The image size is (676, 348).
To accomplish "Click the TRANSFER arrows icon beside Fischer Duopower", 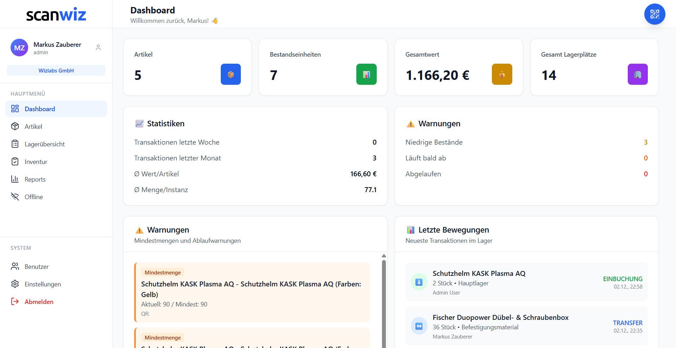I will click(x=419, y=326).
